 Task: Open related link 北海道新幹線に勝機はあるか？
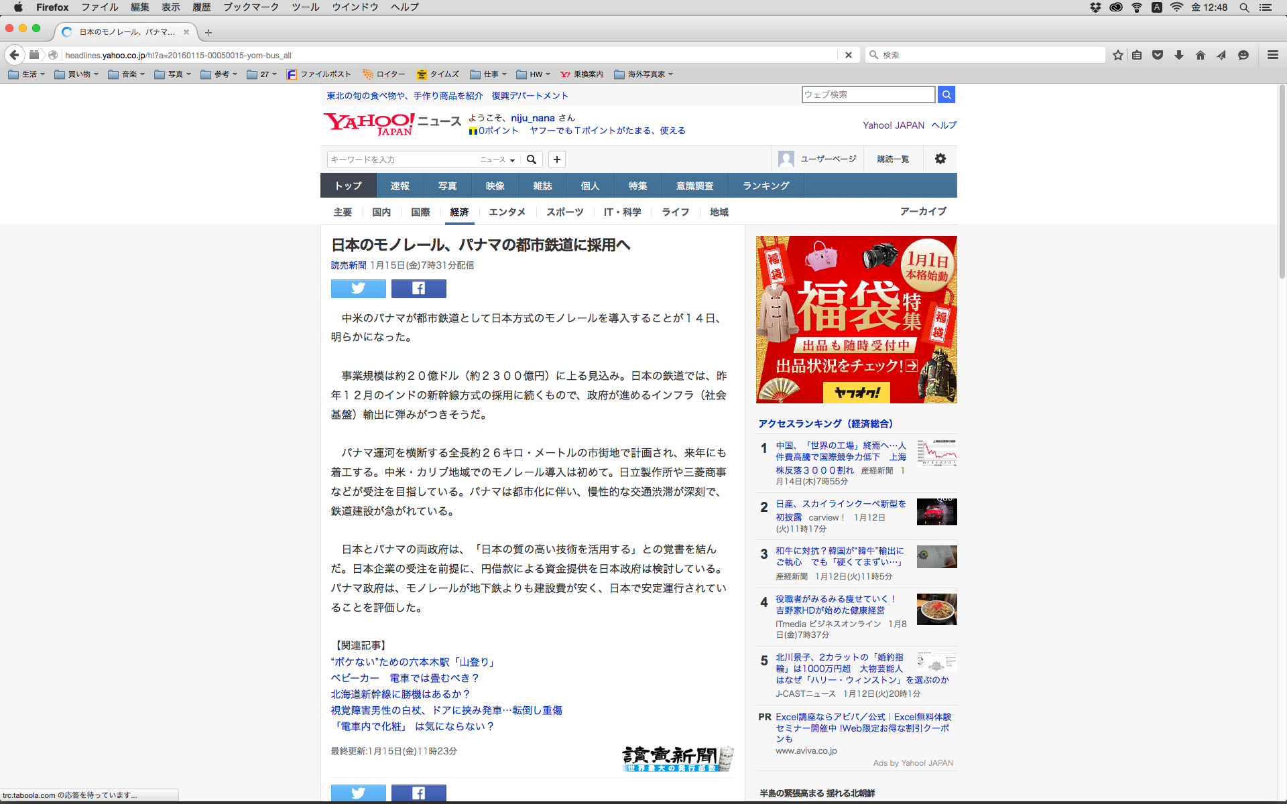400,694
